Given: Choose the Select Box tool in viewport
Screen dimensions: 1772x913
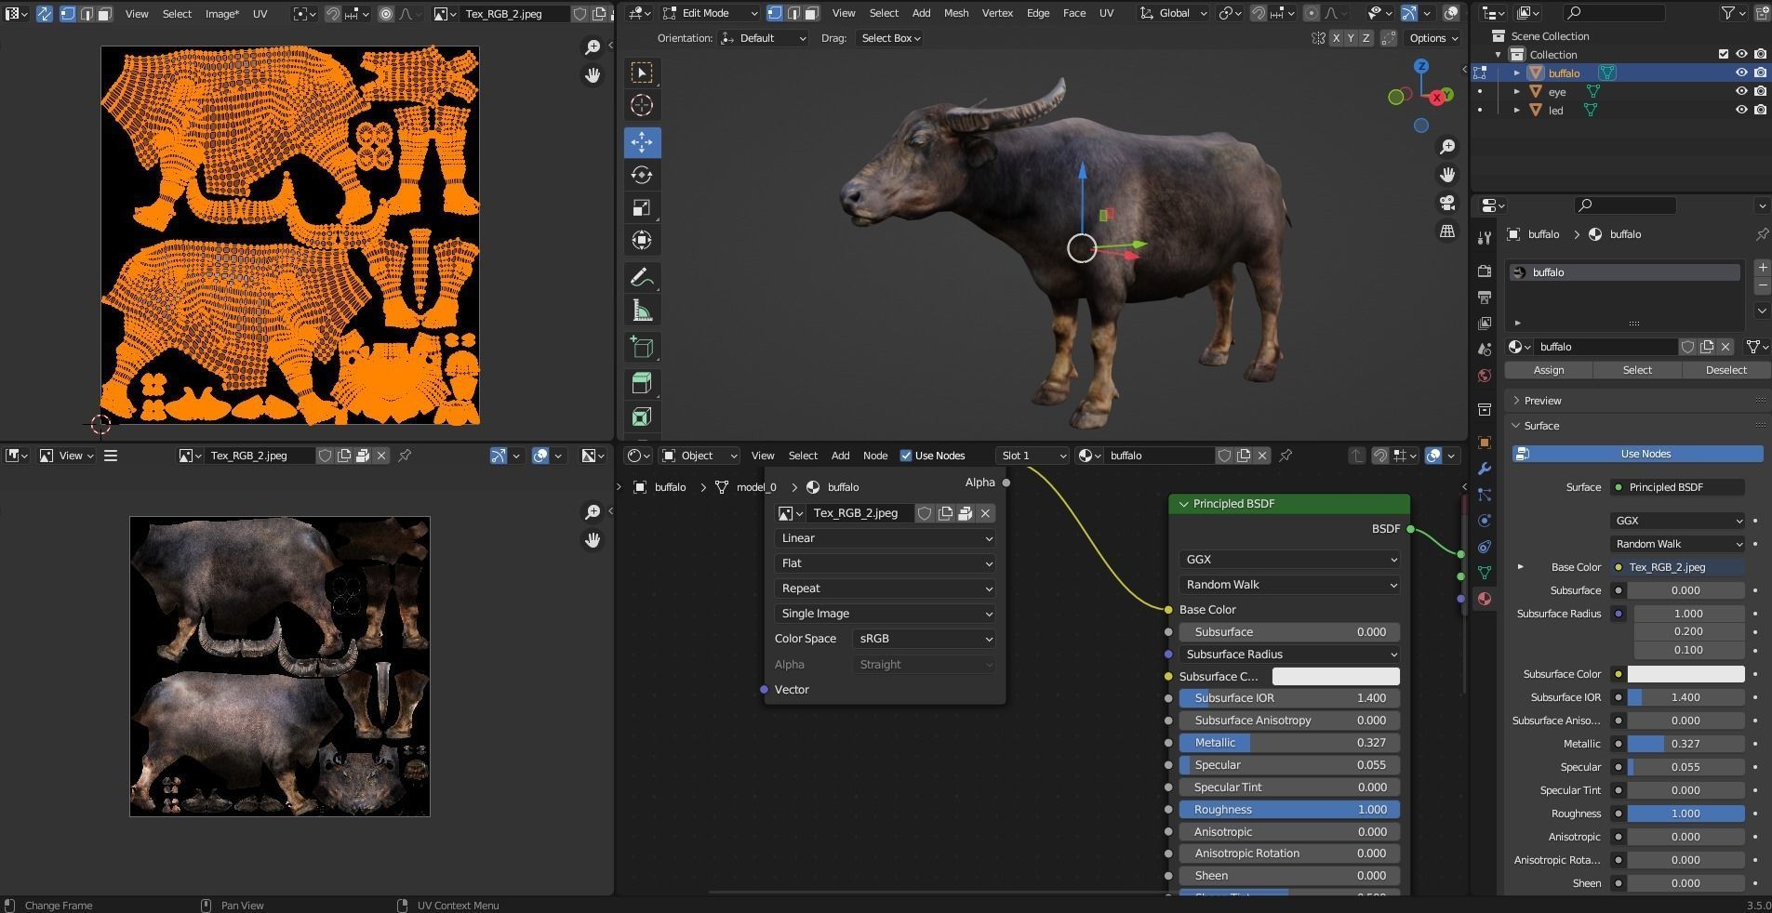Looking at the screenshot, I should (642, 73).
